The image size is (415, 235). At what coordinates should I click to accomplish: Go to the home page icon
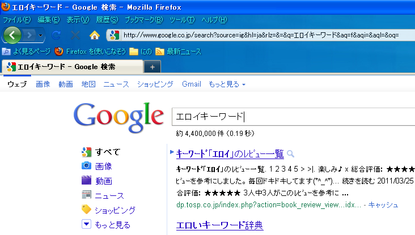click(95, 35)
